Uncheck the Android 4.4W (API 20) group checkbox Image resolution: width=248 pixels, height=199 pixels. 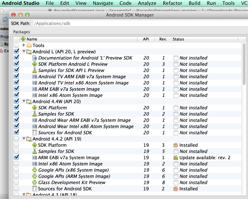click(x=16, y=101)
